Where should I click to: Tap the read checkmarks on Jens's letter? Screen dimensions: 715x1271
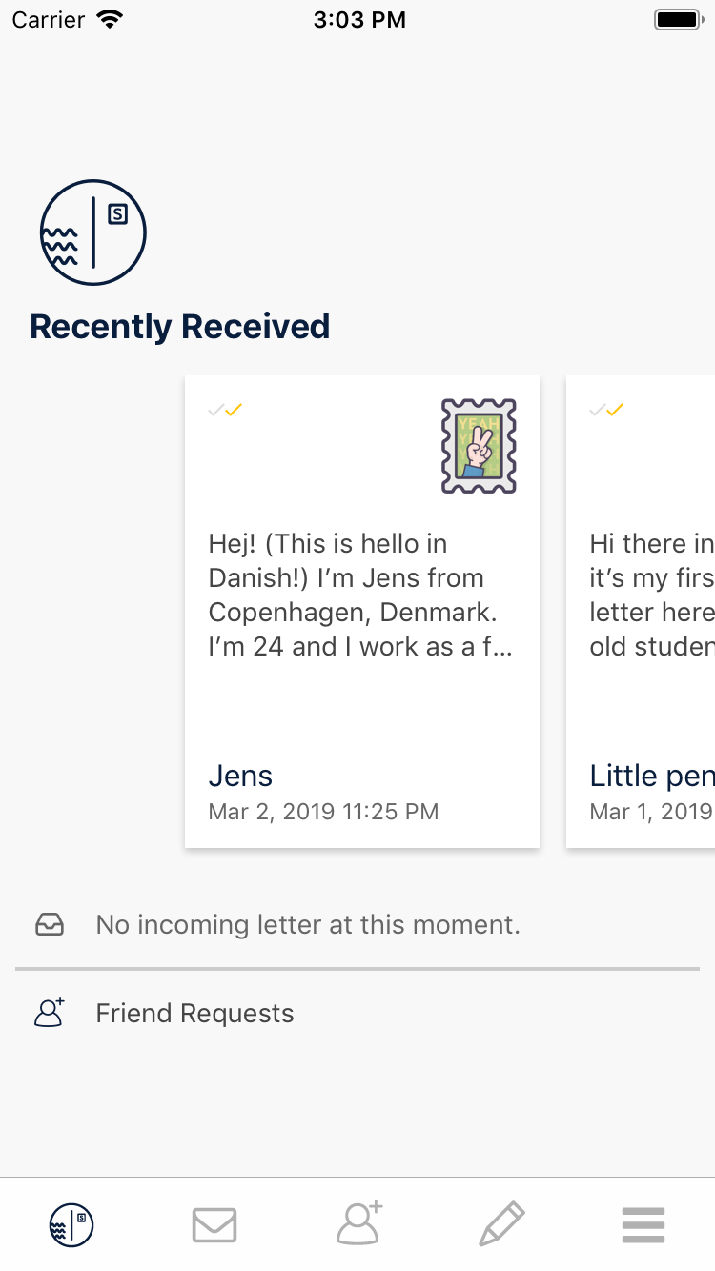(x=226, y=410)
